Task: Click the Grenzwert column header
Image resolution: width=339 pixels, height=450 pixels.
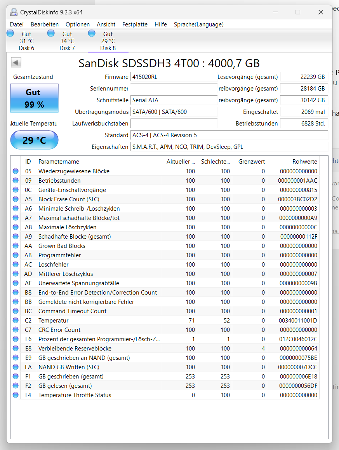Action: click(x=250, y=162)
